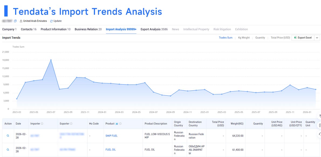The image size is (321, 157).
Task: Click the 2023-07 peak data point
Action: tap(51, 60)
